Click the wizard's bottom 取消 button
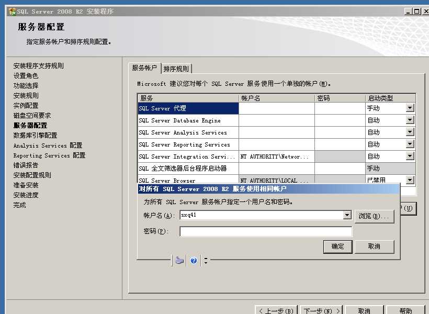The width and height of the screenshot is (429, 314). coord(364,310)
